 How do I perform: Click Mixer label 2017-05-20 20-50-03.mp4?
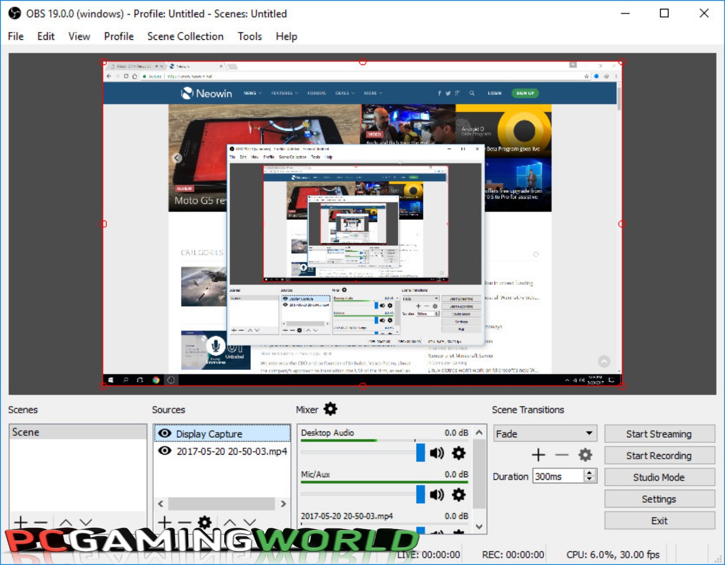pyautogui.click(x=347, y=516)
